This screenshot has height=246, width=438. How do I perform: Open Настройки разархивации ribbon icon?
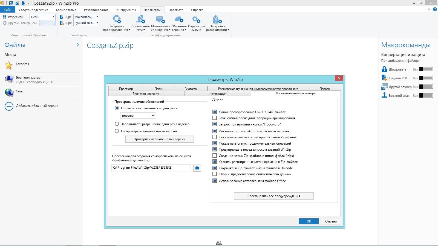pyautogui.click(x=217, y=19)
